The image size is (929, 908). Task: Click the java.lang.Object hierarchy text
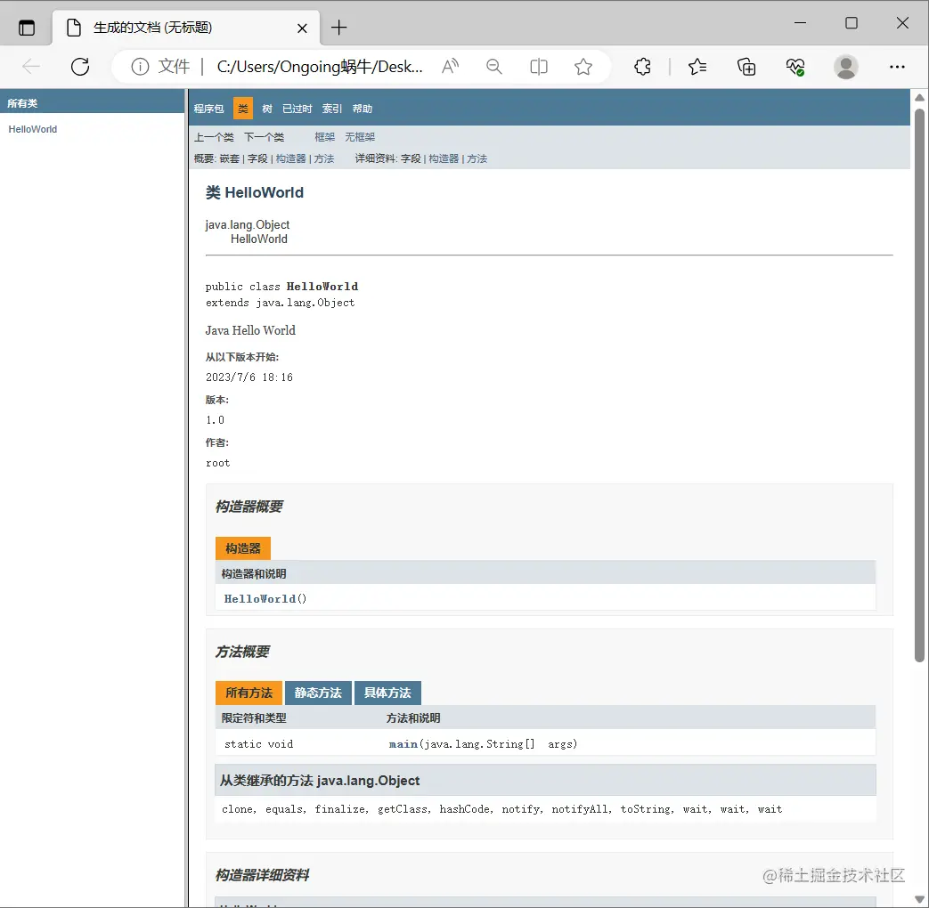[x=247, y=224]
